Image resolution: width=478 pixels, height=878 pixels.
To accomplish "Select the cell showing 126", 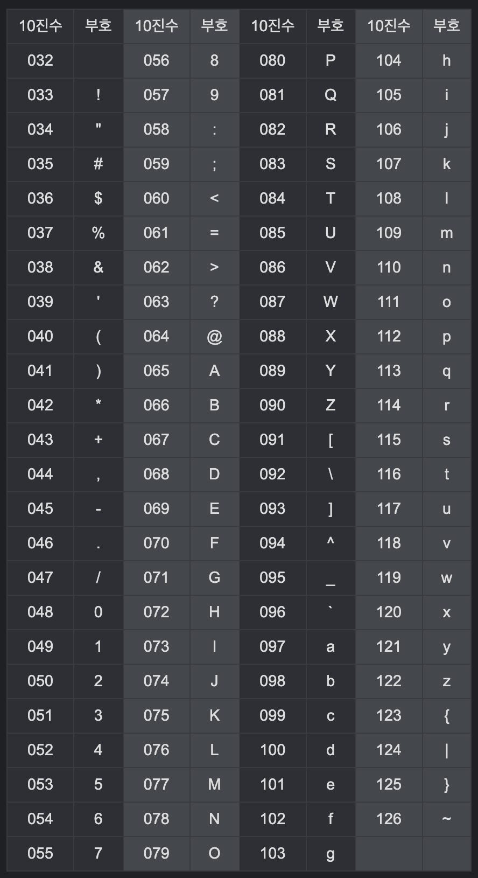I will point(389,819).
